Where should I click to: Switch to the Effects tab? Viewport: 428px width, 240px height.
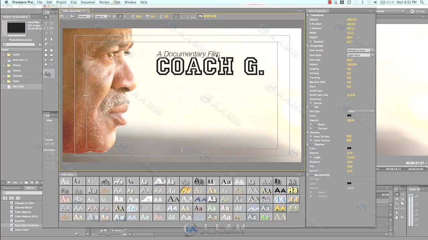(30, 188)
